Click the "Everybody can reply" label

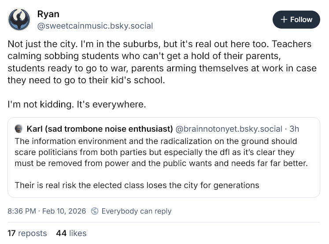(136, 211)
